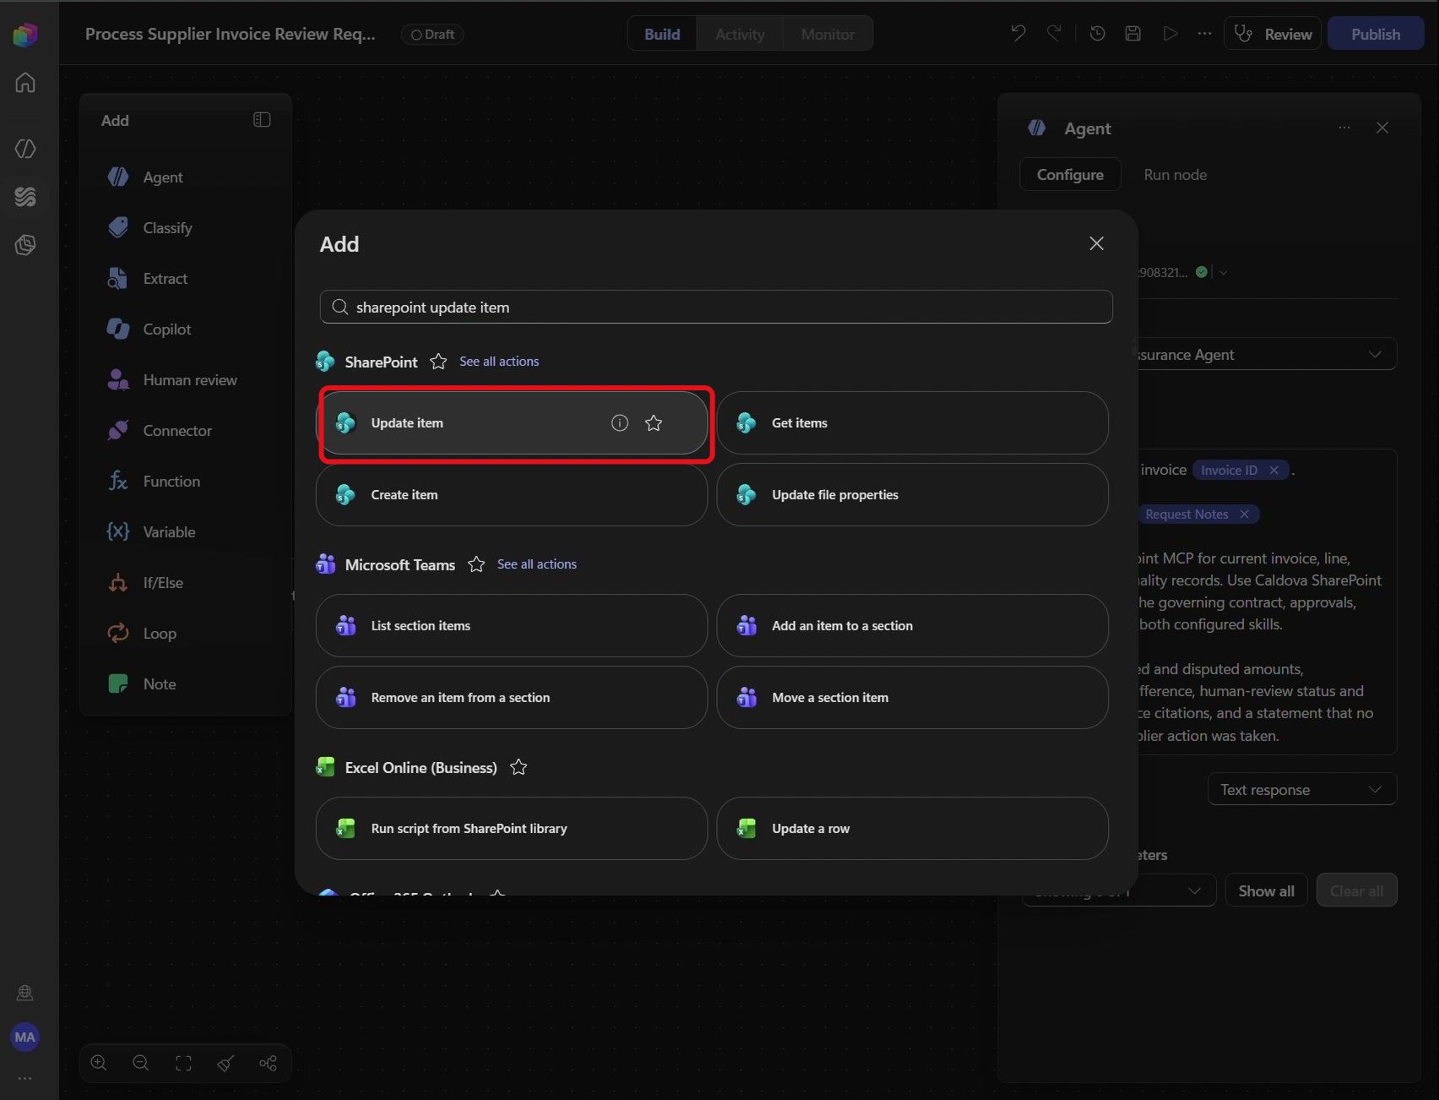Click the undo arrow in top toolbar
This screenshot has width=1439, height=1100.
click(x=1018, y=34)
